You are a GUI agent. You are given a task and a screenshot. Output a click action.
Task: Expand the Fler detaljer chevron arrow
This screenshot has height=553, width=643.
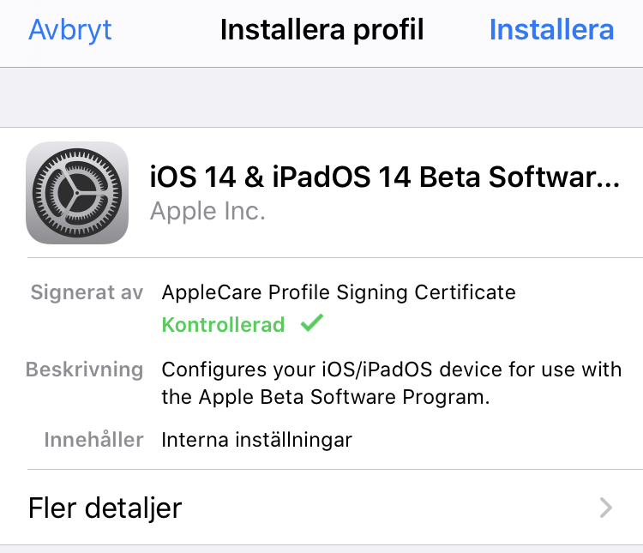click(606, 508)
